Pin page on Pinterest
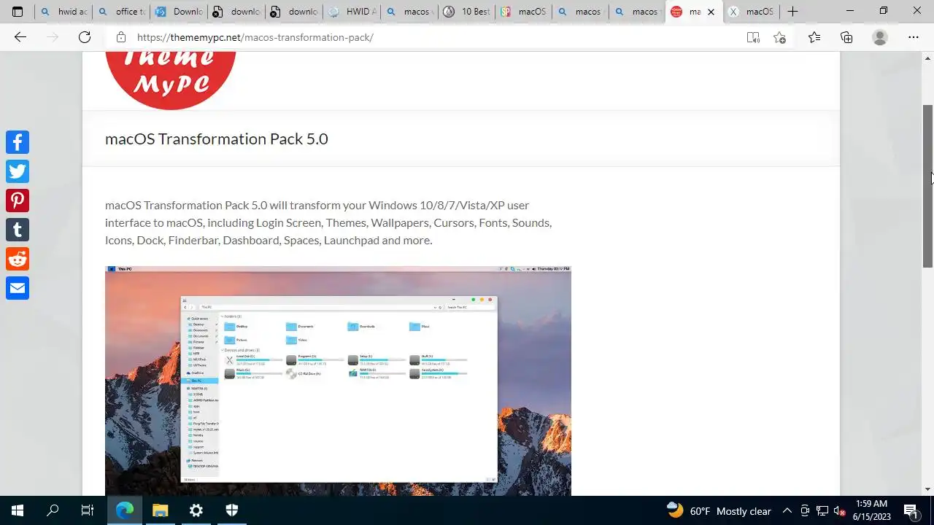 18,201
